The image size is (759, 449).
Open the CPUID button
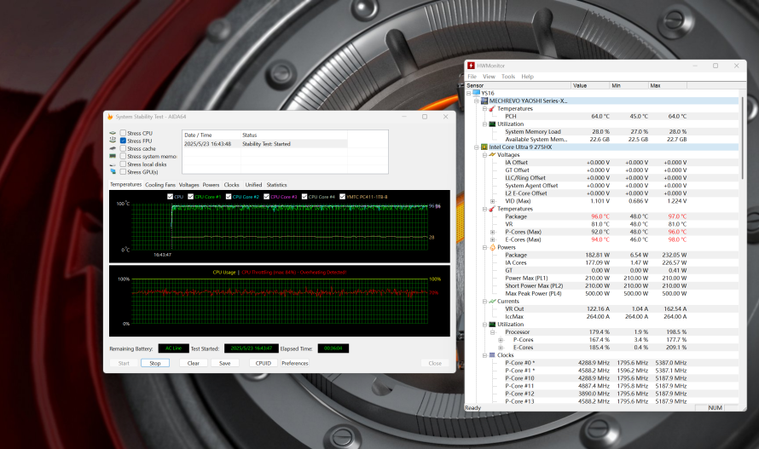[x=263, y=363]
